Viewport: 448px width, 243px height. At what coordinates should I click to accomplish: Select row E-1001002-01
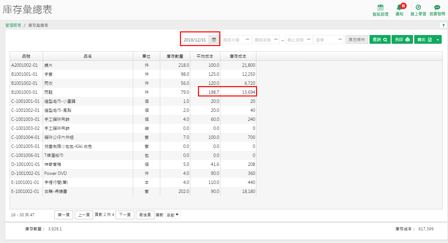(133, 191)
